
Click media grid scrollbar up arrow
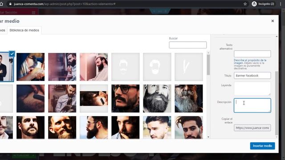[x=208, y=53]
